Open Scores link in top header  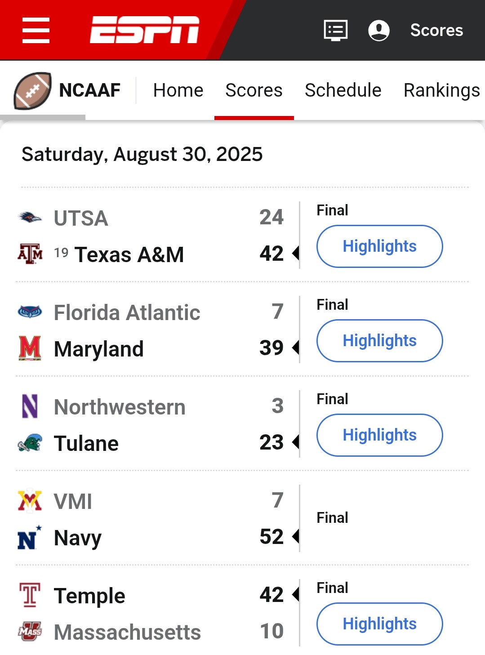pos(436,30)
